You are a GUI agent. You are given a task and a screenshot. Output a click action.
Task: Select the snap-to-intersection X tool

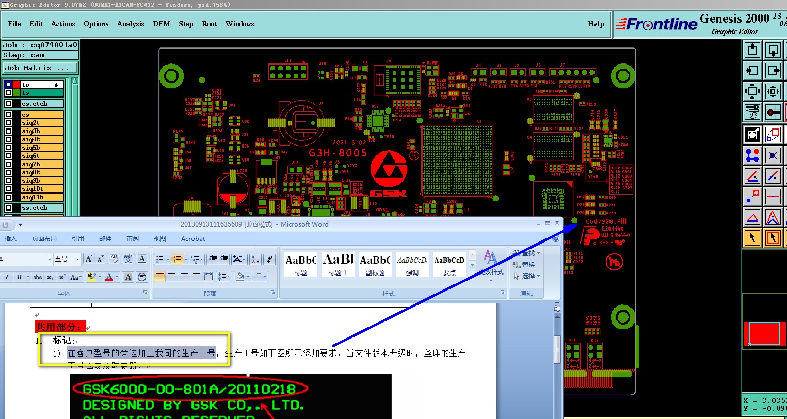click(773, 155)
